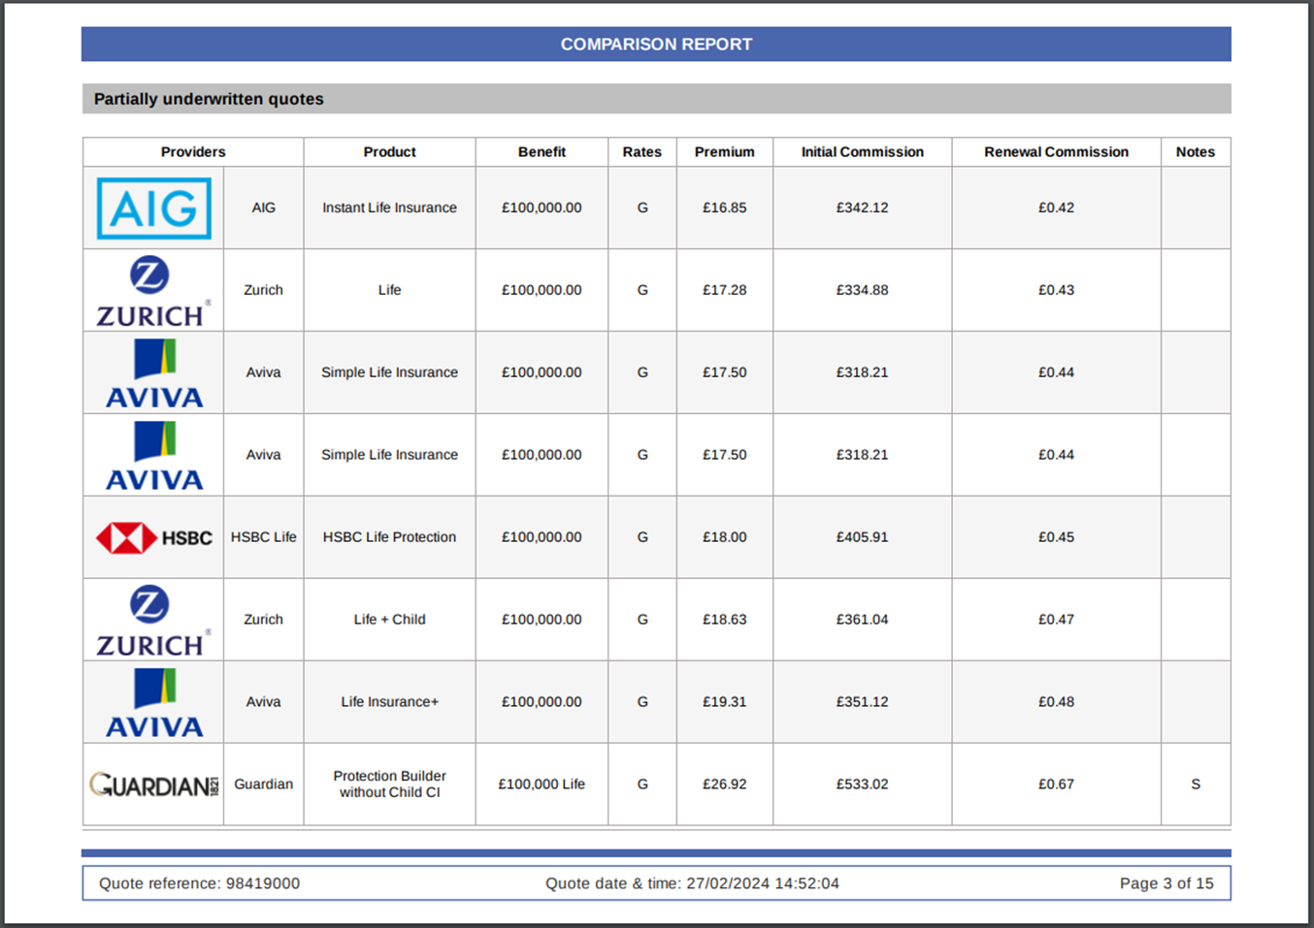Select the £0.42 renewal commission
The width and height of the screenshot is (1314, 928).
coord(1057,208)
